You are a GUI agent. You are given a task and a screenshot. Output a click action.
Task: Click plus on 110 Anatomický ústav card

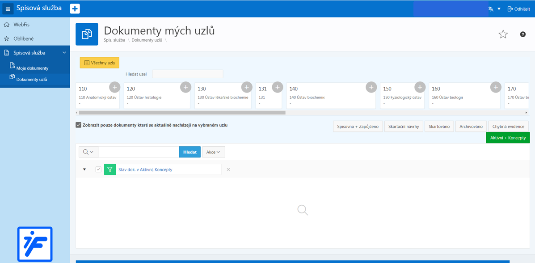point(114,87)
